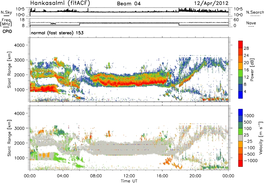The height and width of the screenshot is (183, 264).
Task: Click the '-25' tick on velocity colorbar
Action: [x=248, y=141]
